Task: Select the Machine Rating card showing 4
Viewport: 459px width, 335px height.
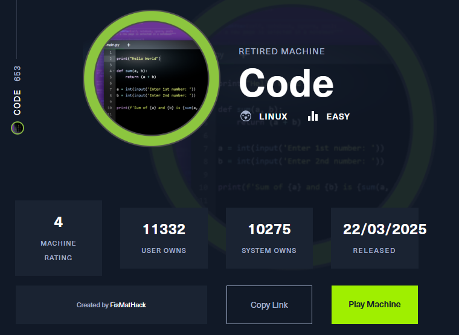Action: point(59,238)
